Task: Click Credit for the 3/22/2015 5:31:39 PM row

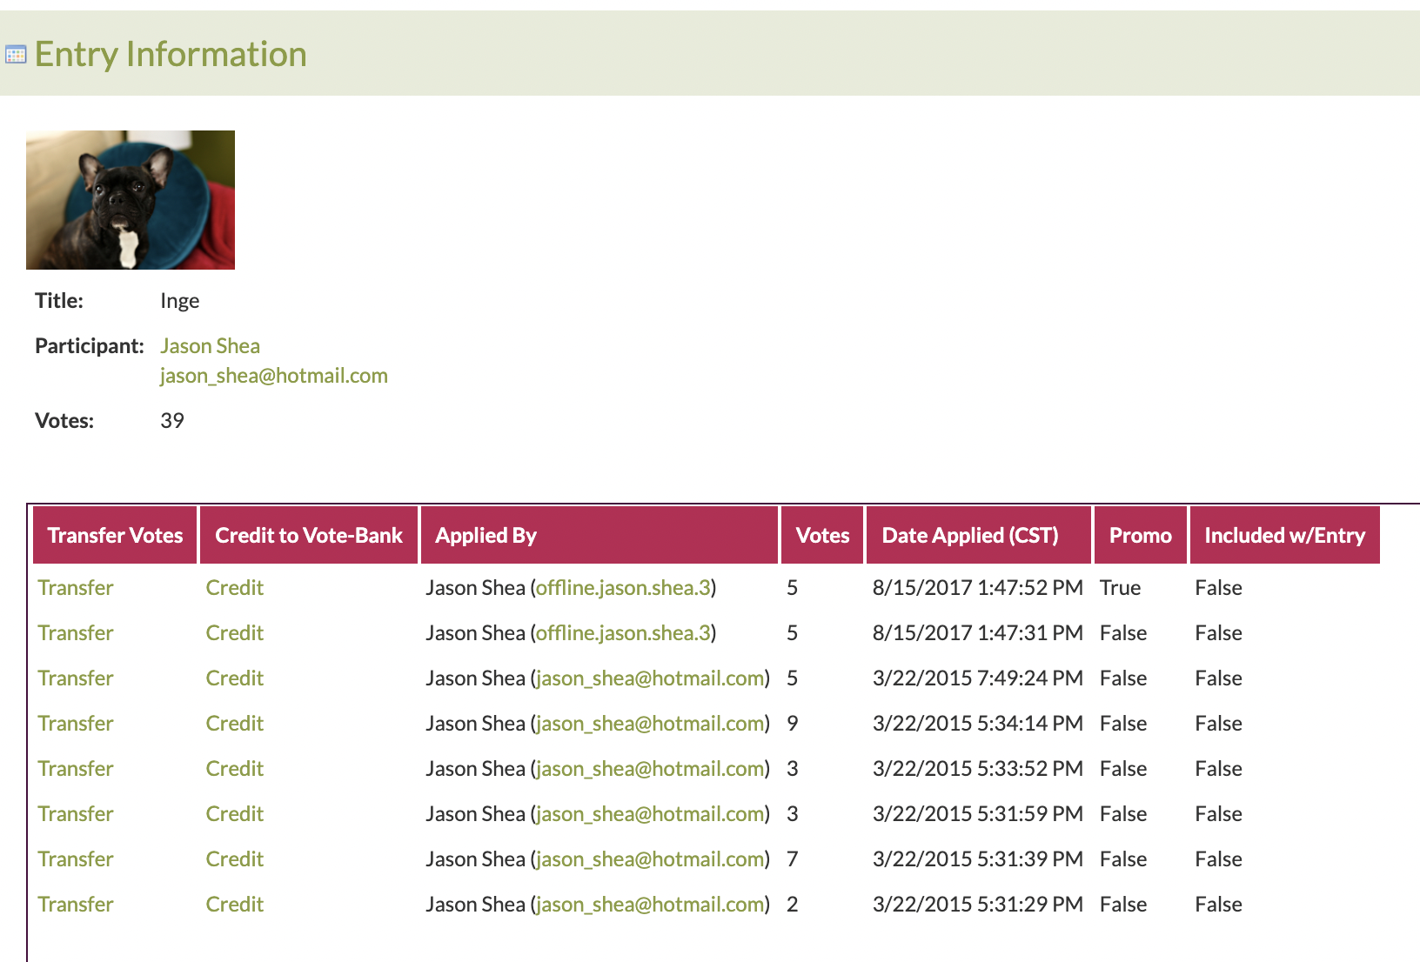Action: [235, 859]
